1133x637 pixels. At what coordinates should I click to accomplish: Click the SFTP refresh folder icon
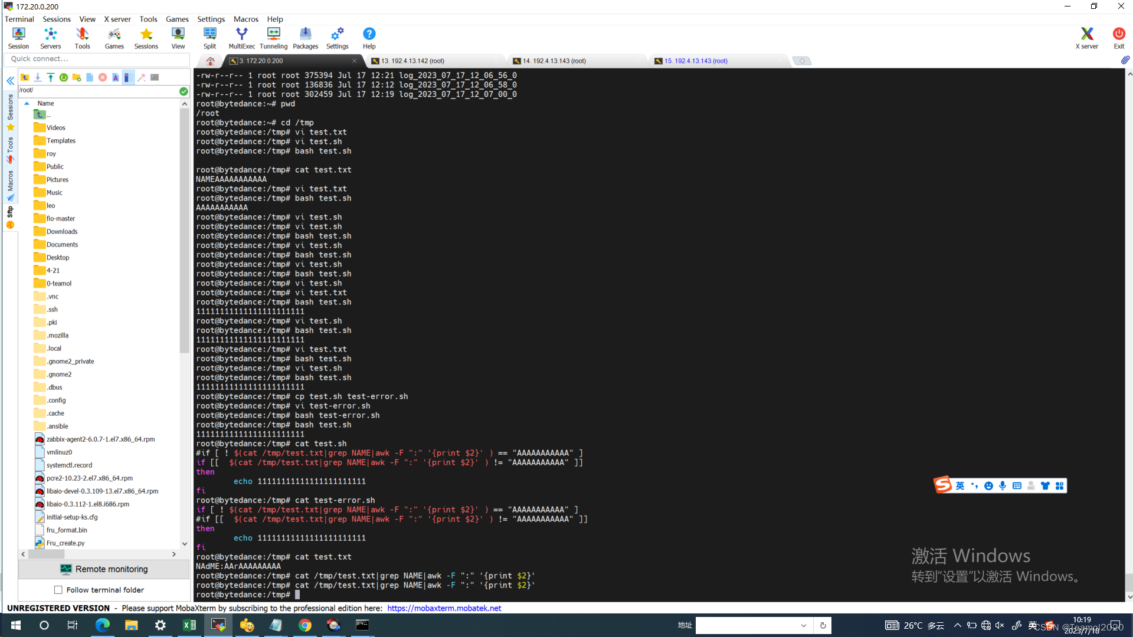(64, 77)
